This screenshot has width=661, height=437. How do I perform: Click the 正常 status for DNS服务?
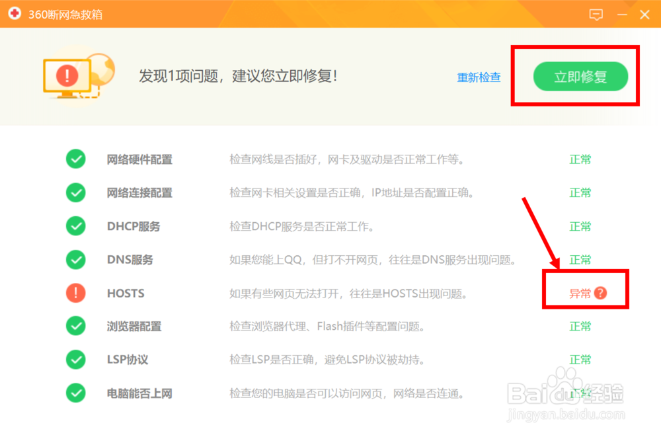click(580, 259)
